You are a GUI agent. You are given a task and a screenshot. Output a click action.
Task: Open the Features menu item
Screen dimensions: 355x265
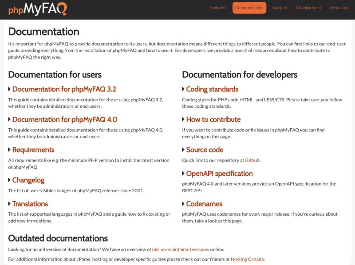click(x=219, y=8)
